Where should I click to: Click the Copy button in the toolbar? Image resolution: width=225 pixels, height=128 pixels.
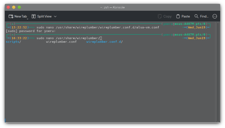click(165, 16)
